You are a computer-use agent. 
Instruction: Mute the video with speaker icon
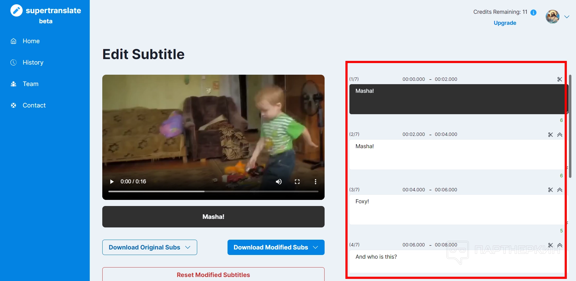pyautogui.click(x=279, y=182)
